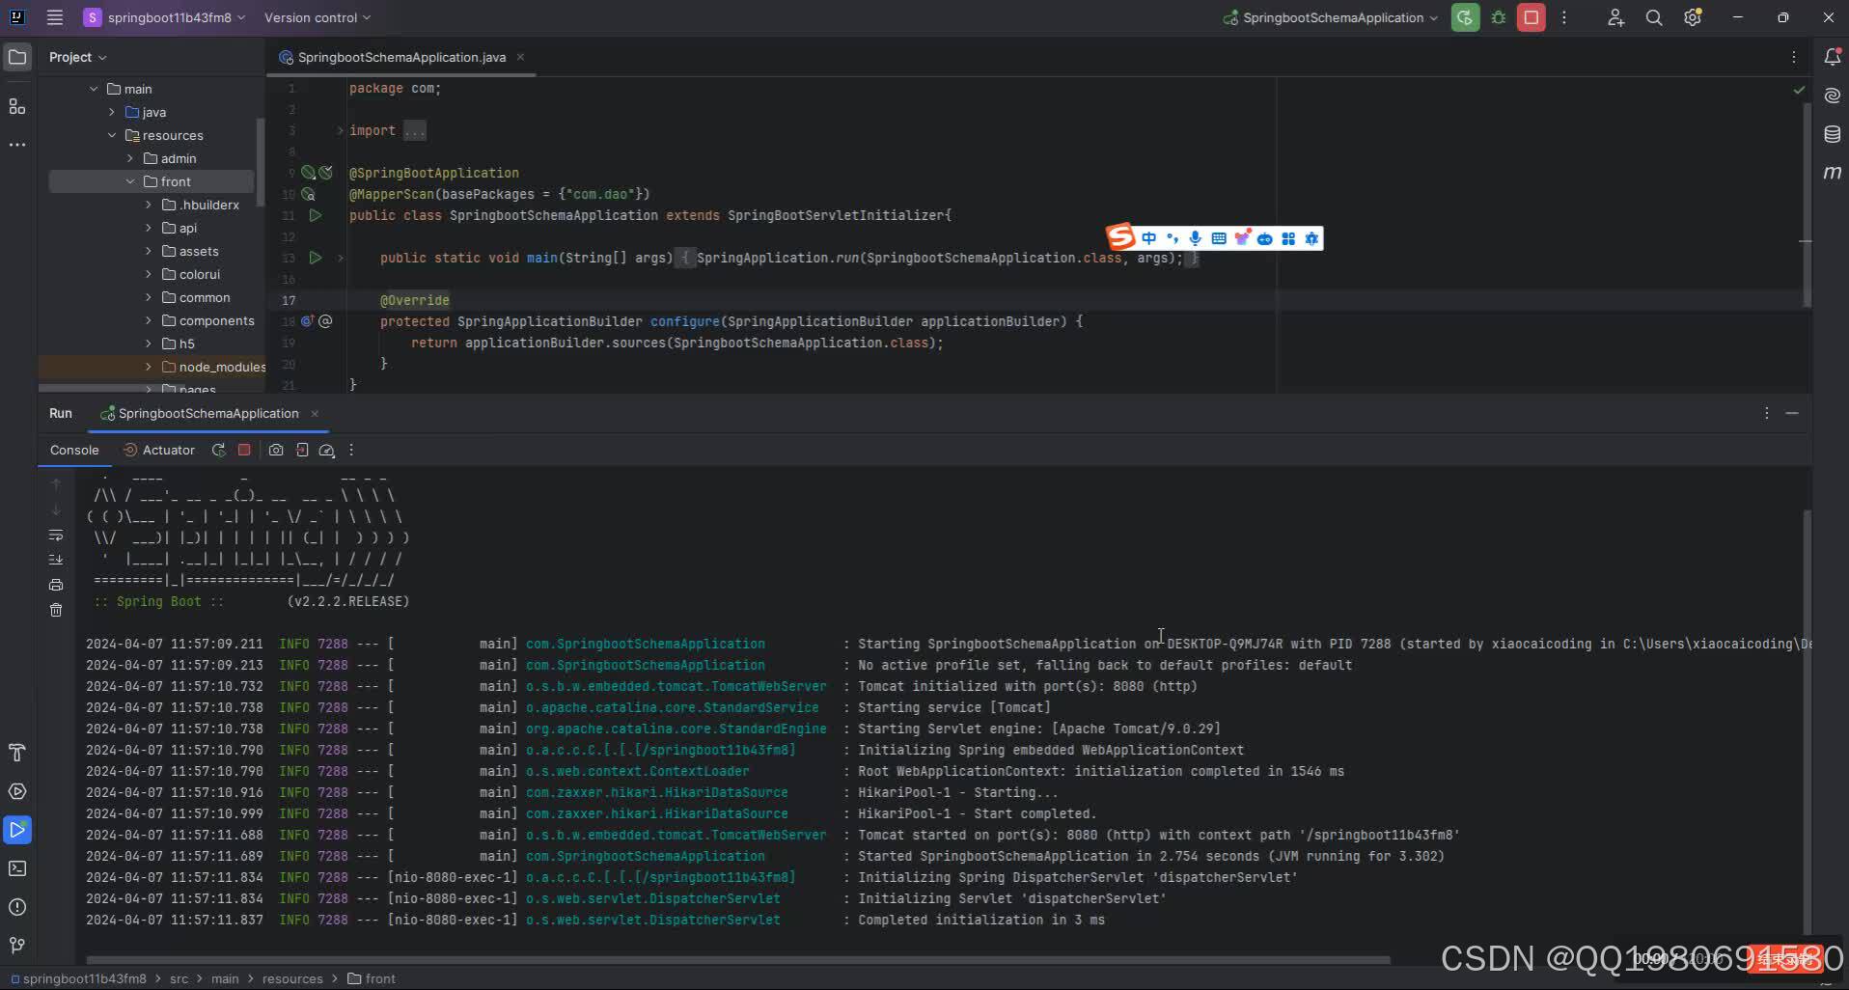
Task: Click console horizontal scrollbar
Action: 738,960
